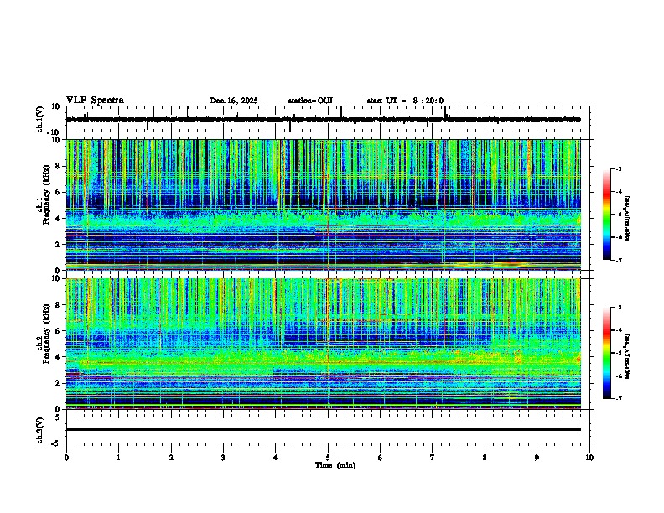Click the "VLF Spectra" plot title
Viewport: 664px width, 513px height.
click(x=95, y=101)
